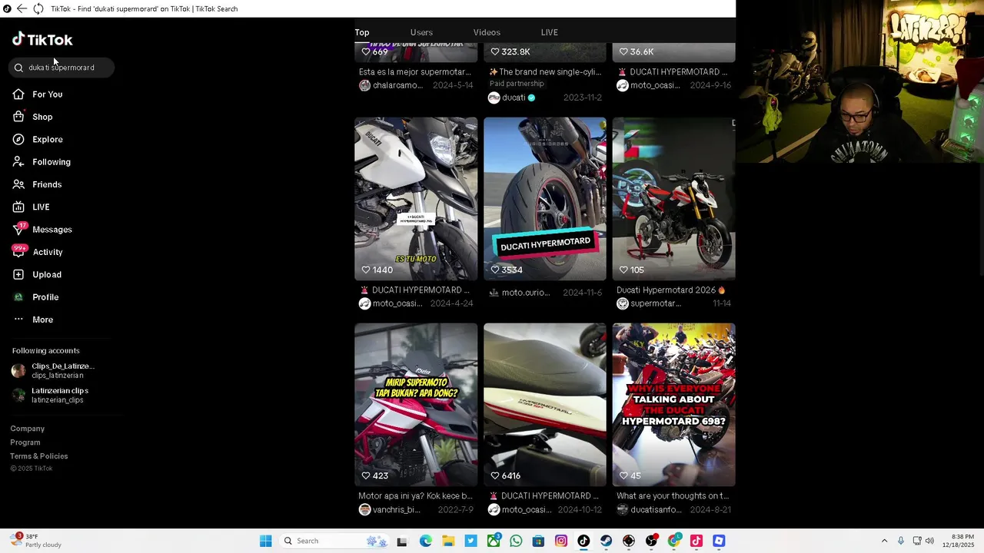
Task: Switch to the Users tab
Action: click(x=421, y=32)
